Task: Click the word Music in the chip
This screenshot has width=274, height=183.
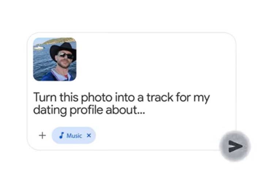Action: coord(74,136)
